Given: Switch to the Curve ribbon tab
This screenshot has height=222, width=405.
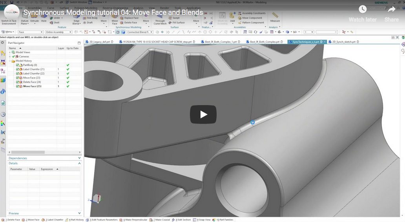Looking at the screenshot, I should 51,8.
